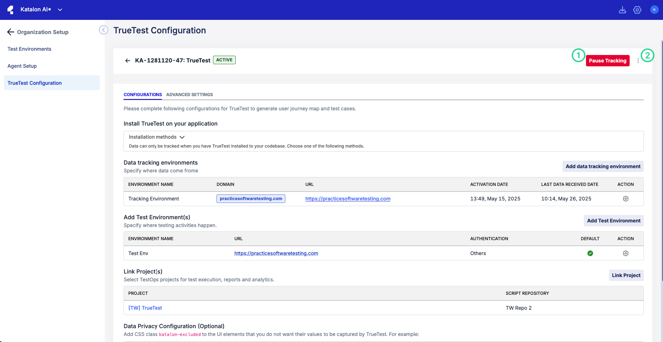Open the user avatar menu
The image size is (663, 342).
[654, 10]
